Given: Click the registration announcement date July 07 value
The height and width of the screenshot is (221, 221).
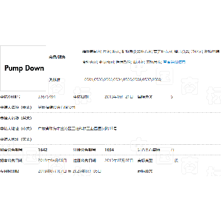Looking at the screenshot, I should 119,161.
